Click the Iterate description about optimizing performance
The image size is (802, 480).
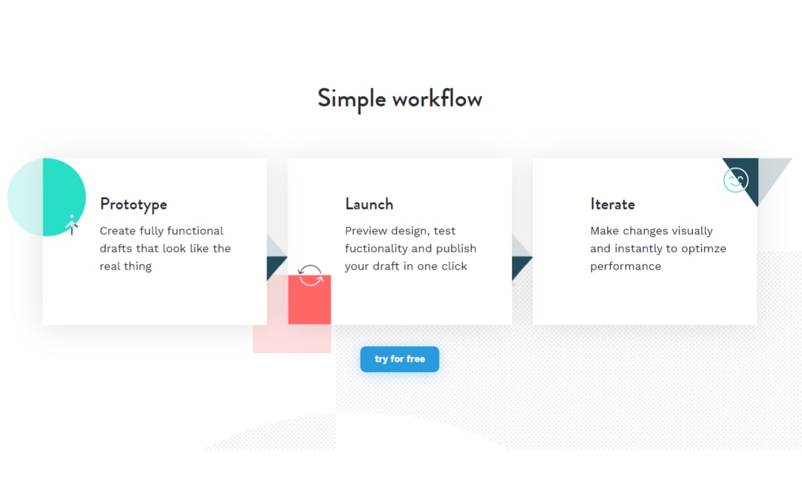pos(658,248)
